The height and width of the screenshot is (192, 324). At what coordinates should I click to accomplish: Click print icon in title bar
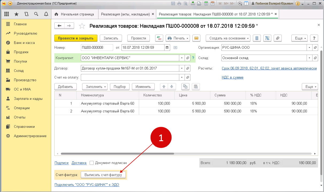click(179, 3)
